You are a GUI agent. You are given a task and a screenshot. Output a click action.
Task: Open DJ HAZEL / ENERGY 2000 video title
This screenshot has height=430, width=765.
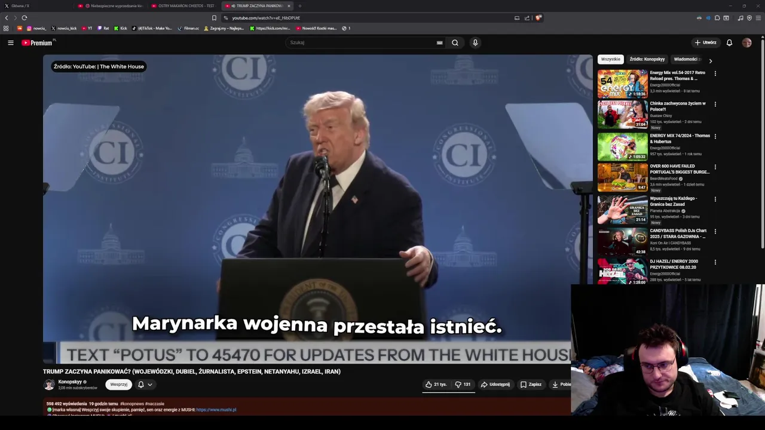click(x=674, y=264)
